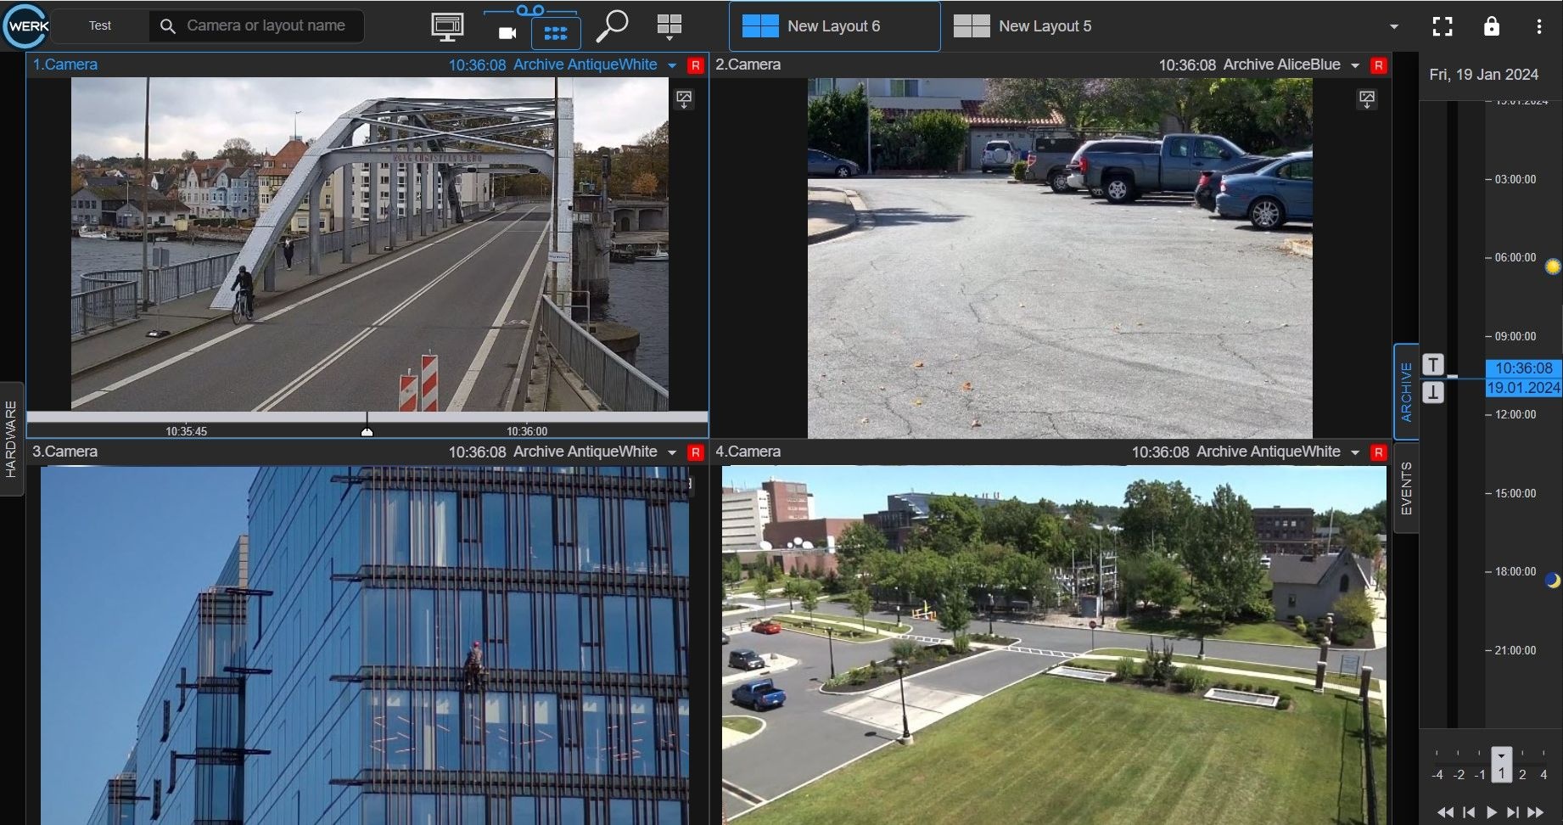Open the magnifier search tool
This screenshot has height=825, width=1563.
(x=611, y=26)
